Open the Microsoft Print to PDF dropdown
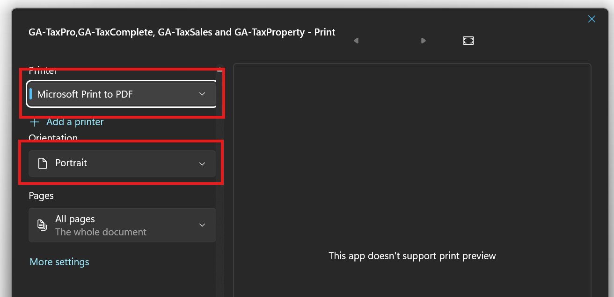Image resolution: width=614 pixels, height=297 pixels. [117, 94]
